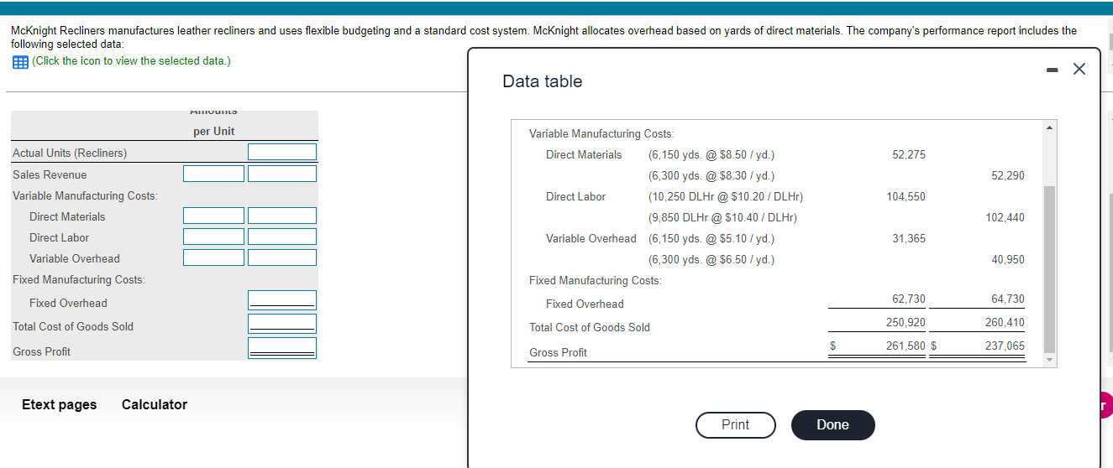Click the data table vertical scrollbar thumb
The image size is (1113, 468).
(x=1048, y=268)
